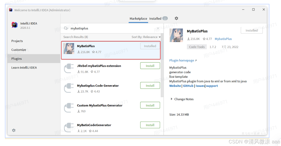
Task: Select Mybatisplus Code Generator title
Action: (98, 86)
